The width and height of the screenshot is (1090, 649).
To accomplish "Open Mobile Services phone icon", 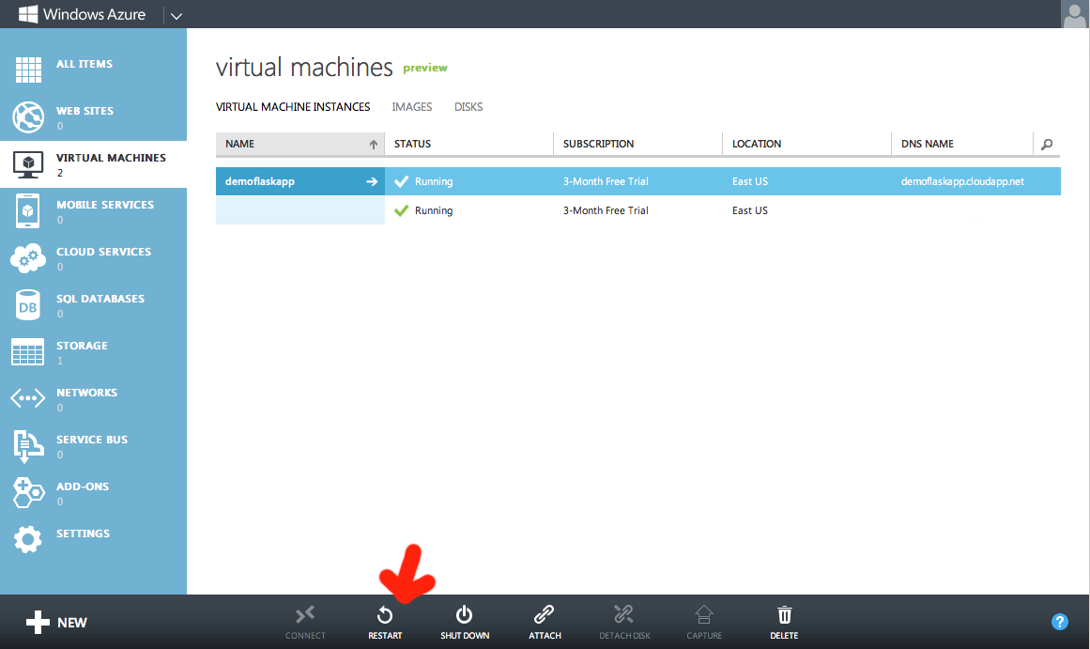I will 28,210.
